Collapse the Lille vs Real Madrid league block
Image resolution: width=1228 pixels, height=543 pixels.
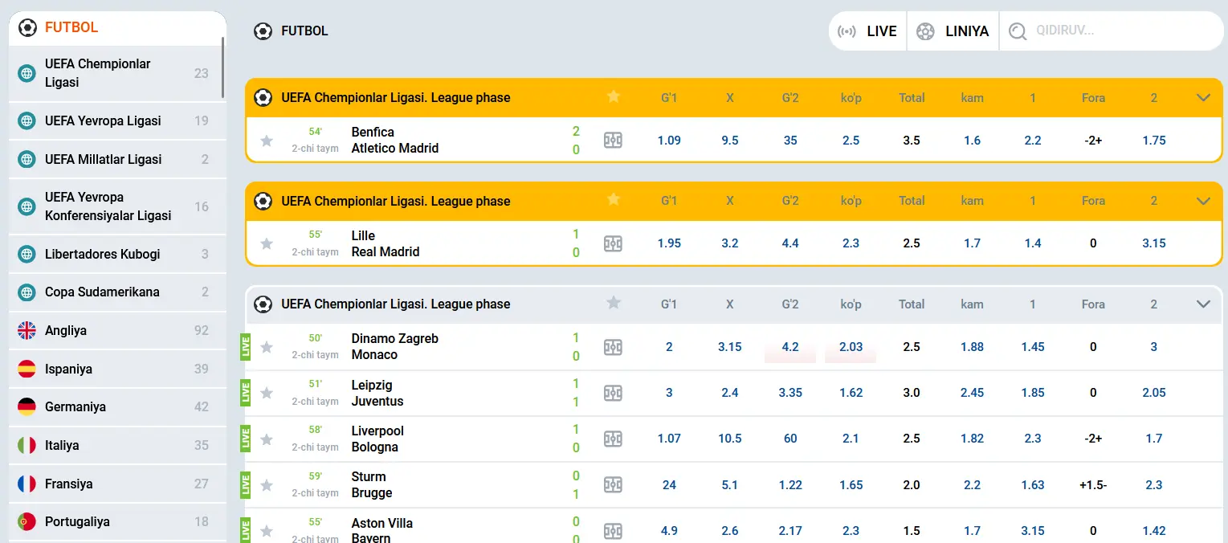[x=1203, y=201]
